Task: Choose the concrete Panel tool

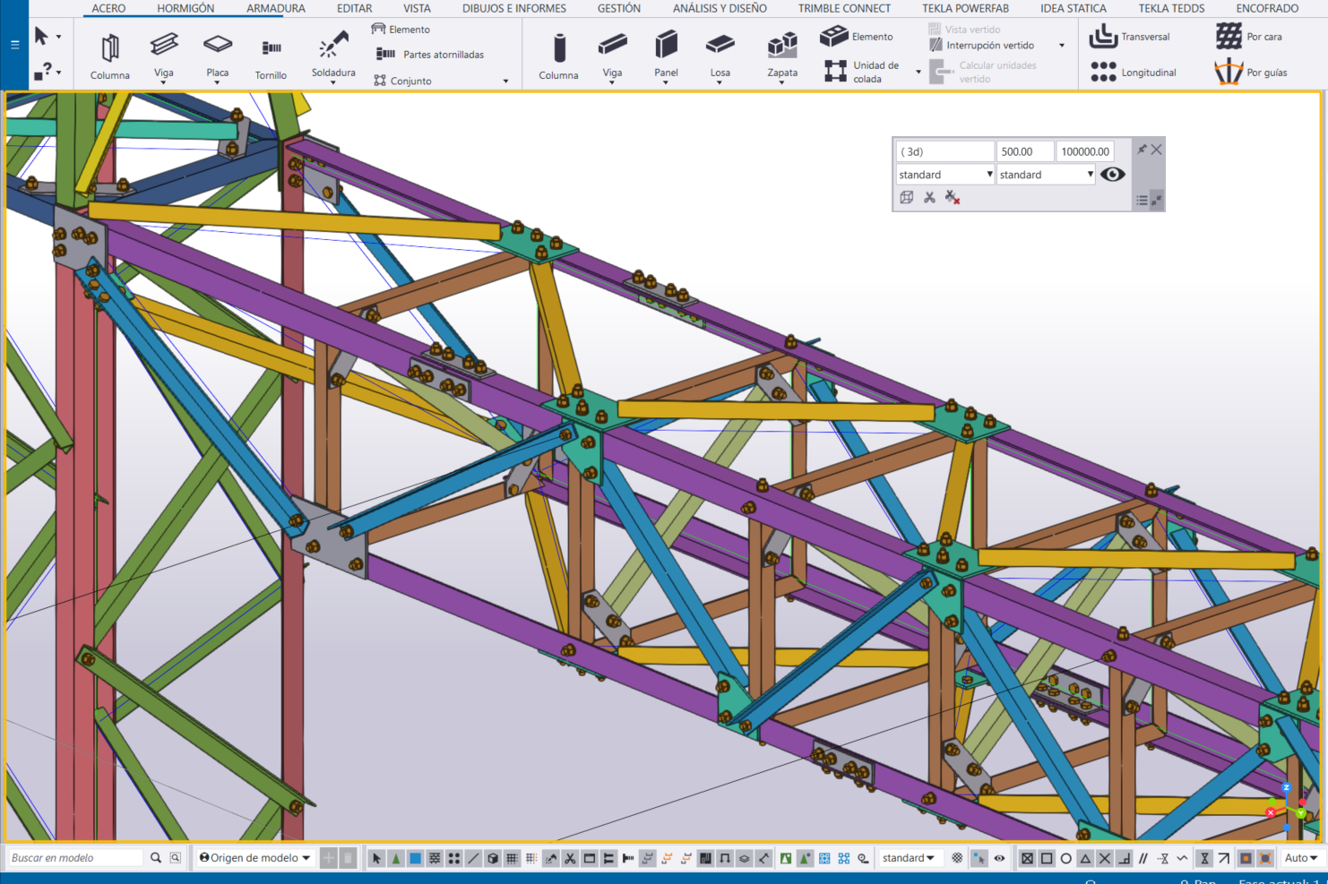Action: 666,54
